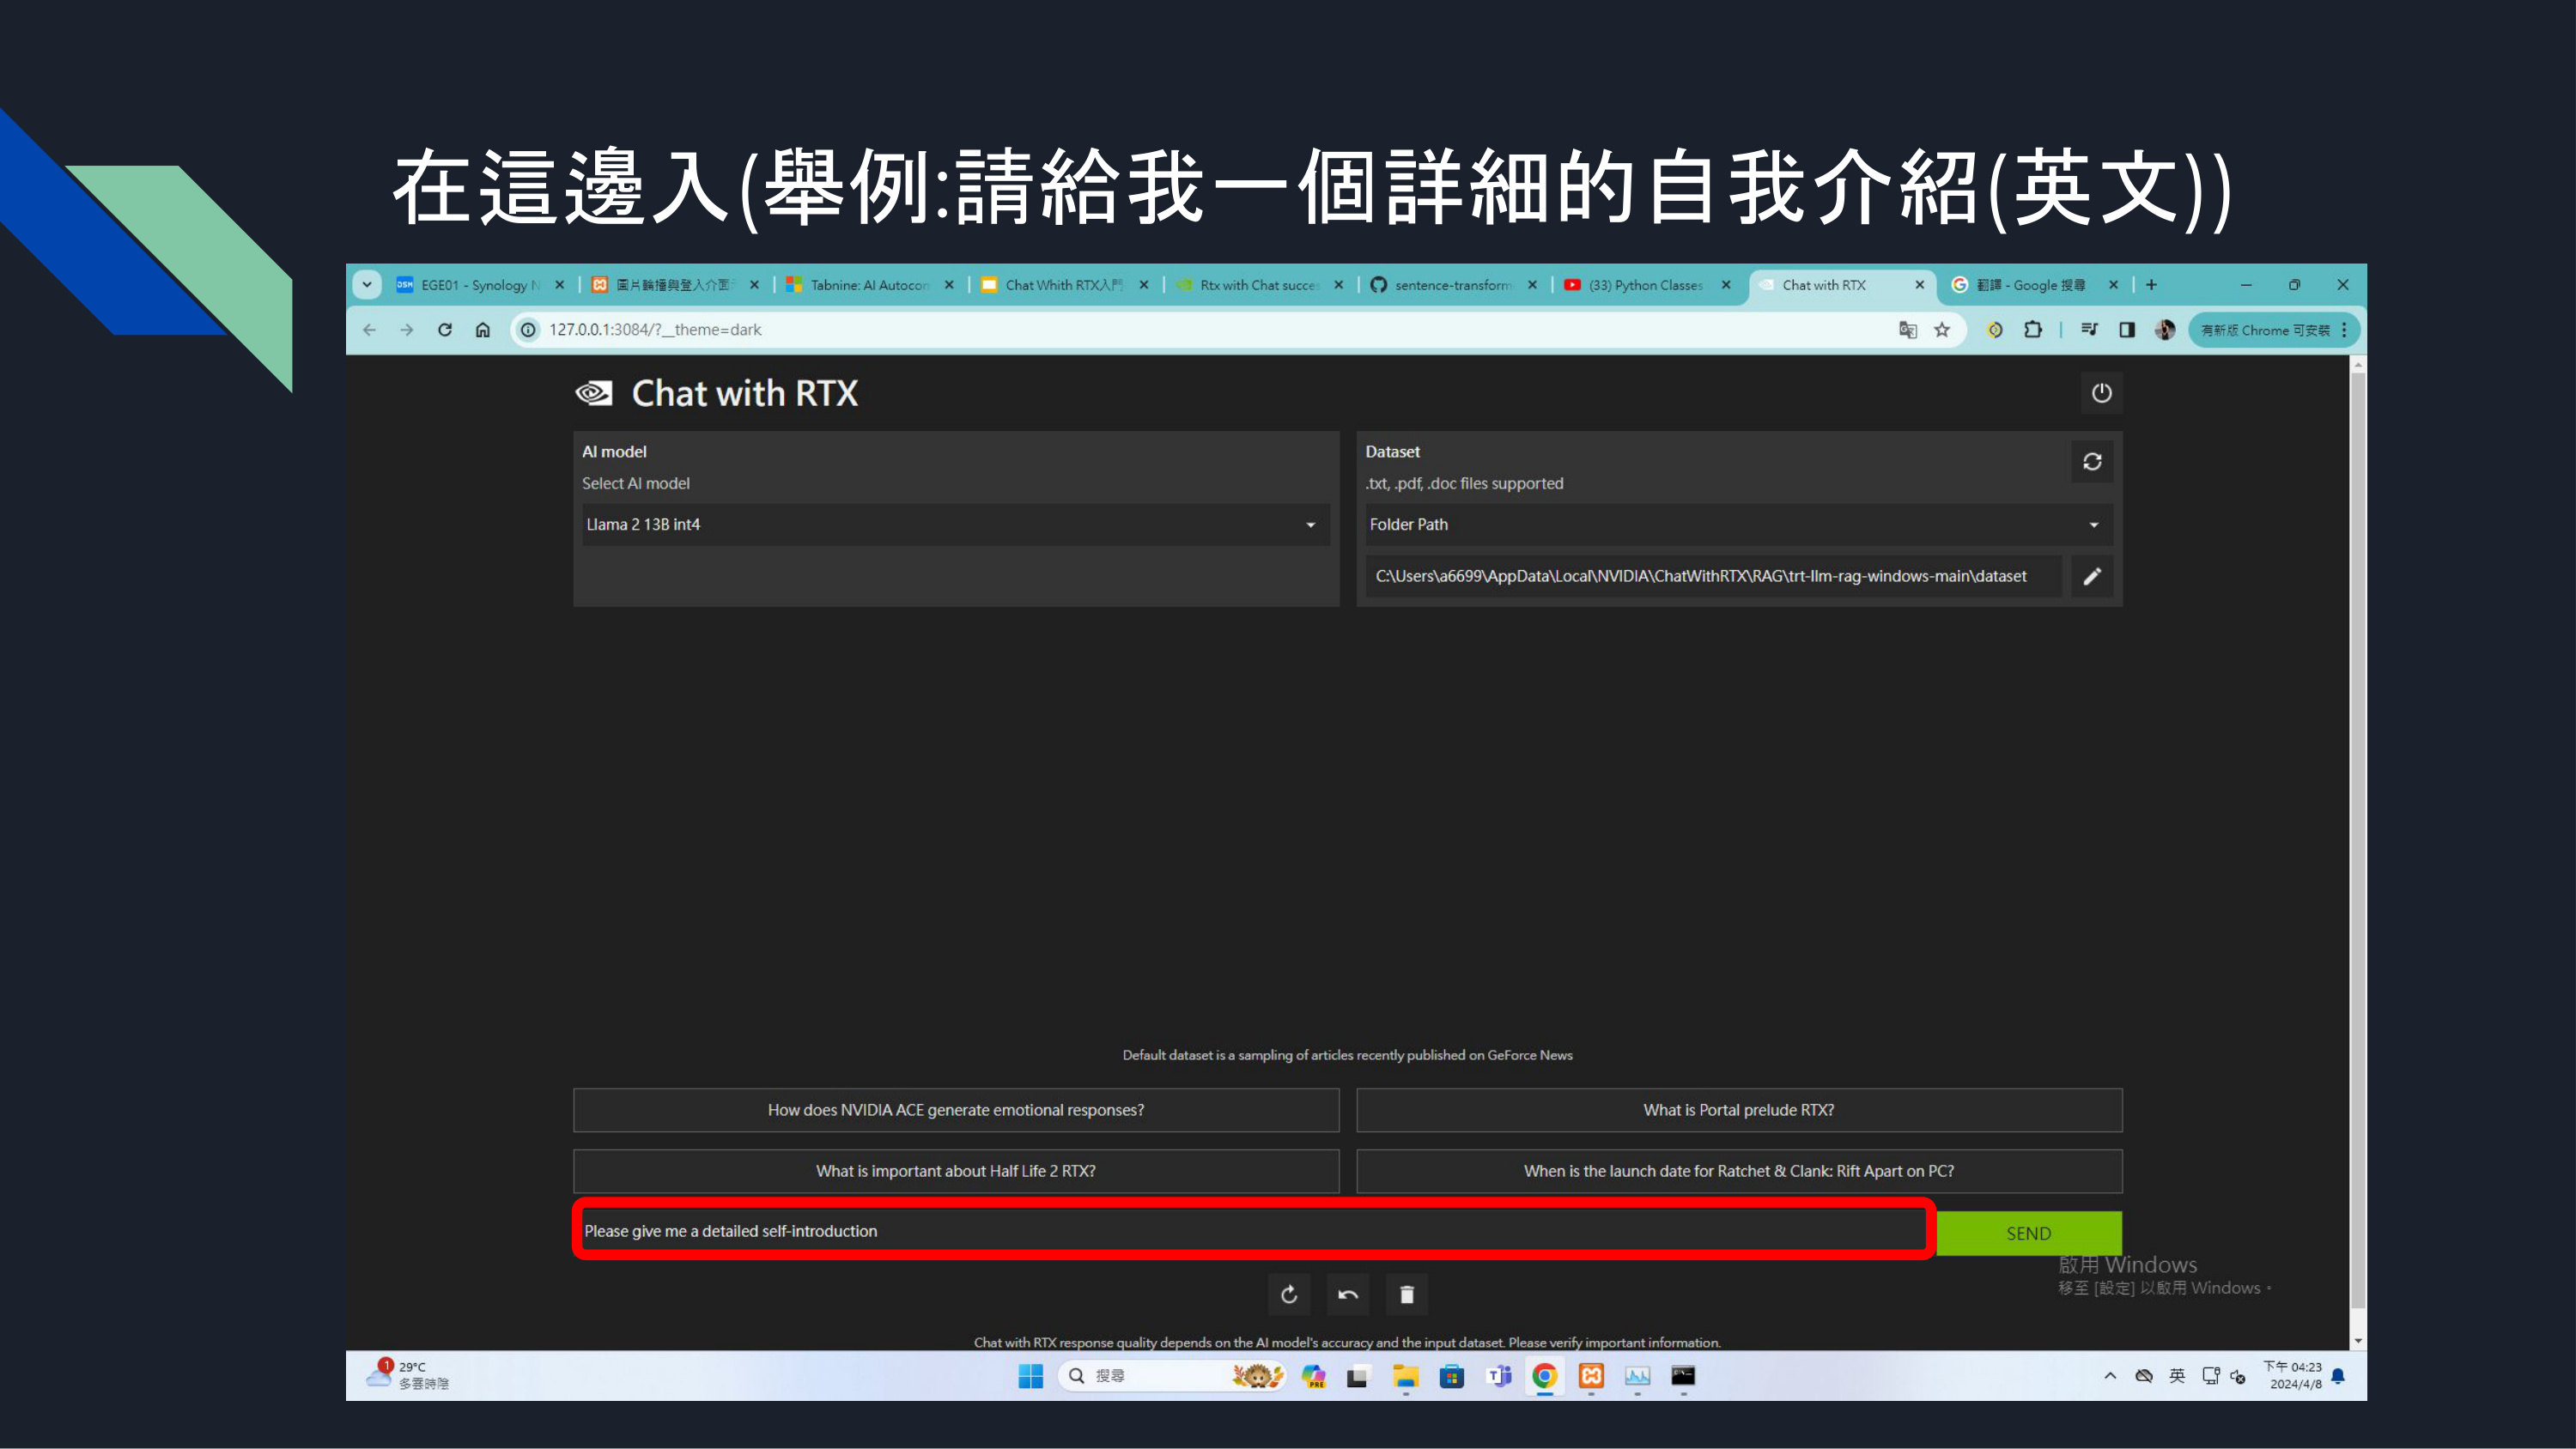Open Chrome profile avatar
Screen dimensions: 2576x1449
point(2165,330)
